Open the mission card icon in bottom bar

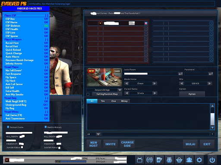(159, 160)
